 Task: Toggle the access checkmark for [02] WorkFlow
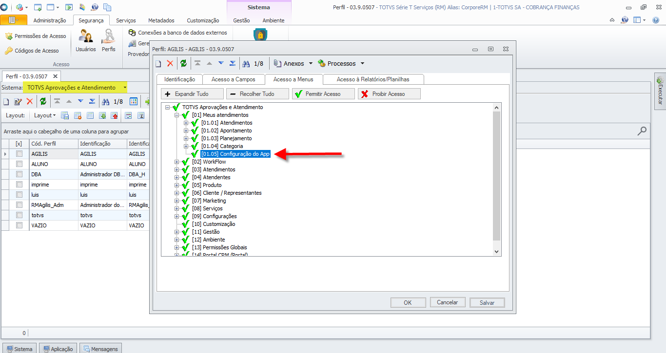point(186,162)
